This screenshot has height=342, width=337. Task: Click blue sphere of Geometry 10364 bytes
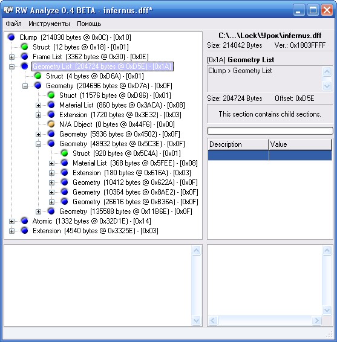point(65,192)
